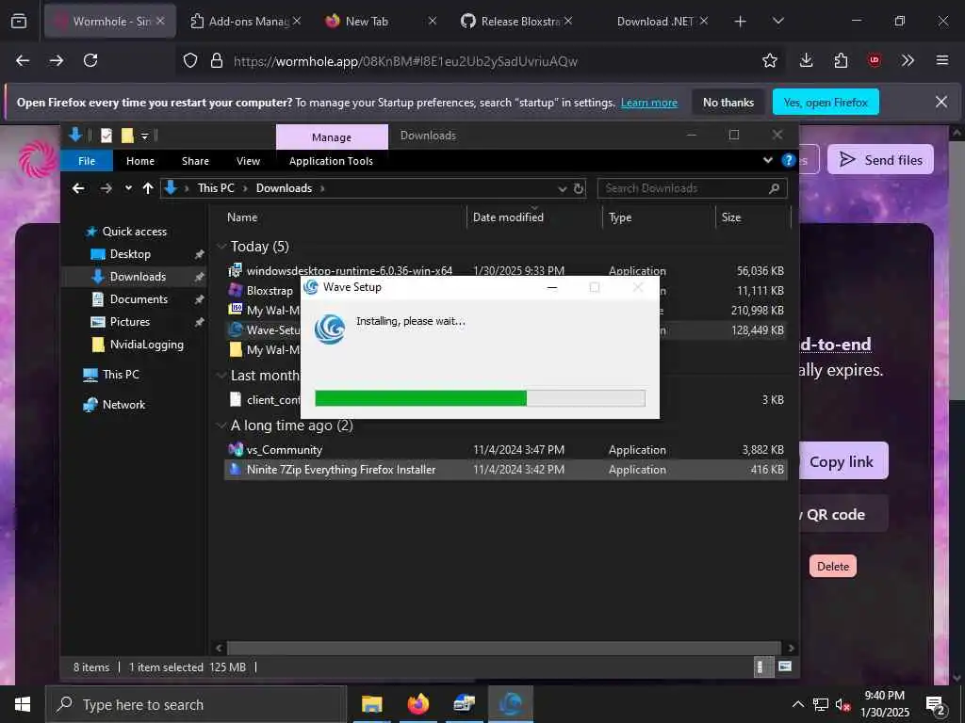Click New folder quick access icon
This screenshot has height=723, width=965.
click(127, 136)
